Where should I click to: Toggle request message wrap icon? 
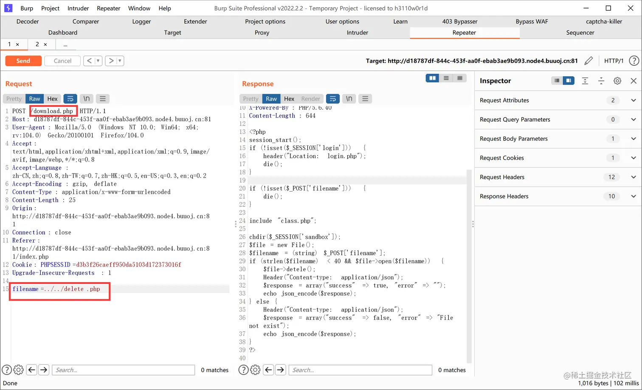[x=70, y=99]
